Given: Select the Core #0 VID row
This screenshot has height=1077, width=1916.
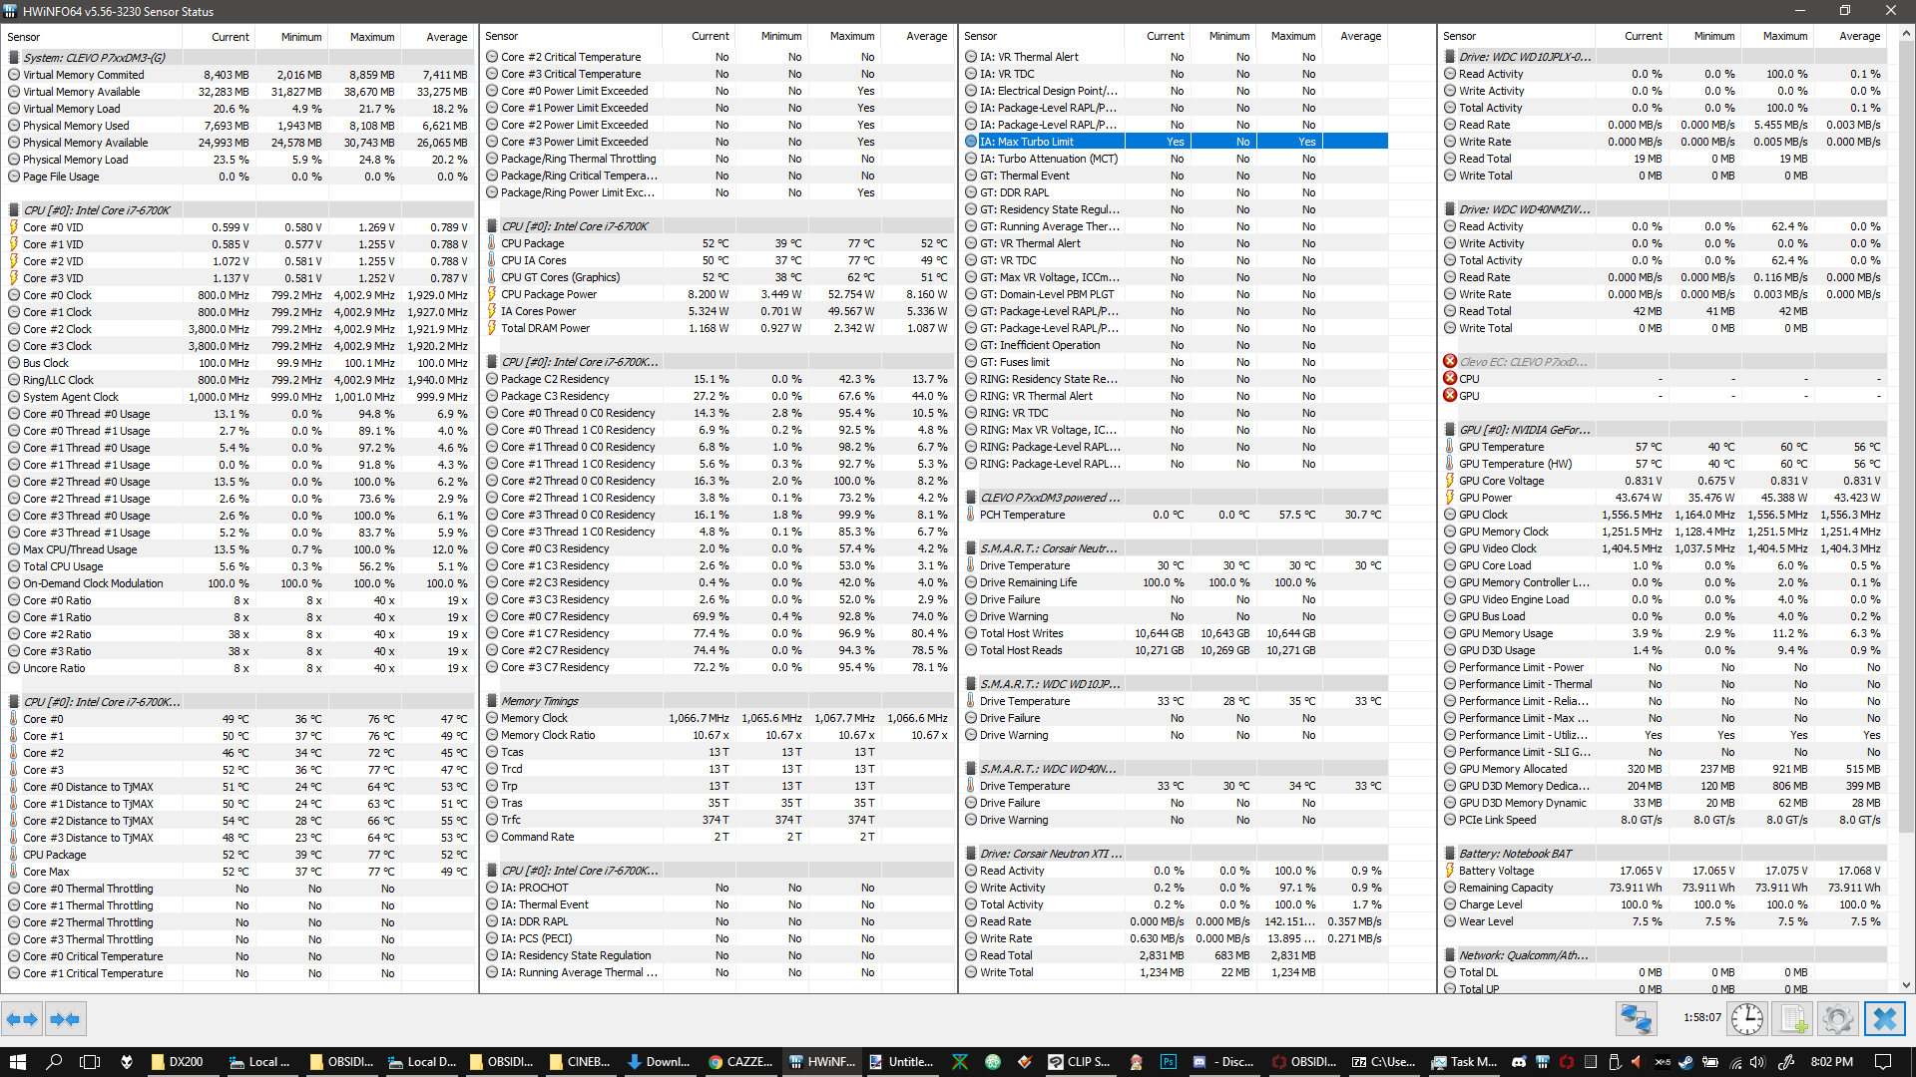Looking at the screenshot, I should coord(238,227).
